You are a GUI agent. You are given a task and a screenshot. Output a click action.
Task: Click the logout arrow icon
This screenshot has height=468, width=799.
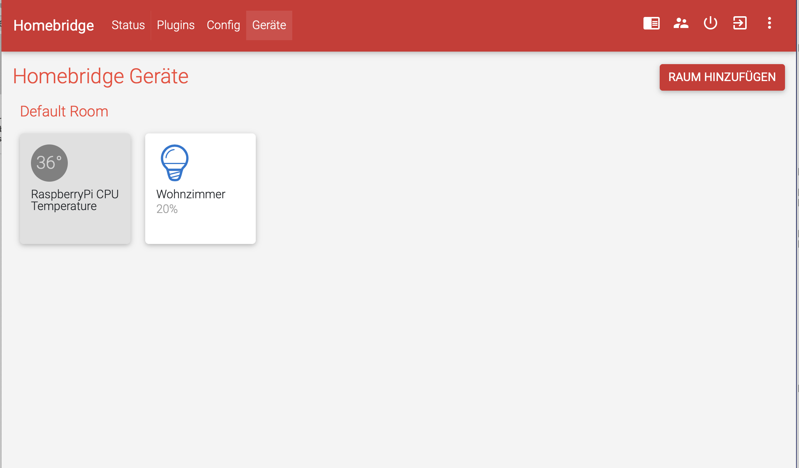[740, 23]
